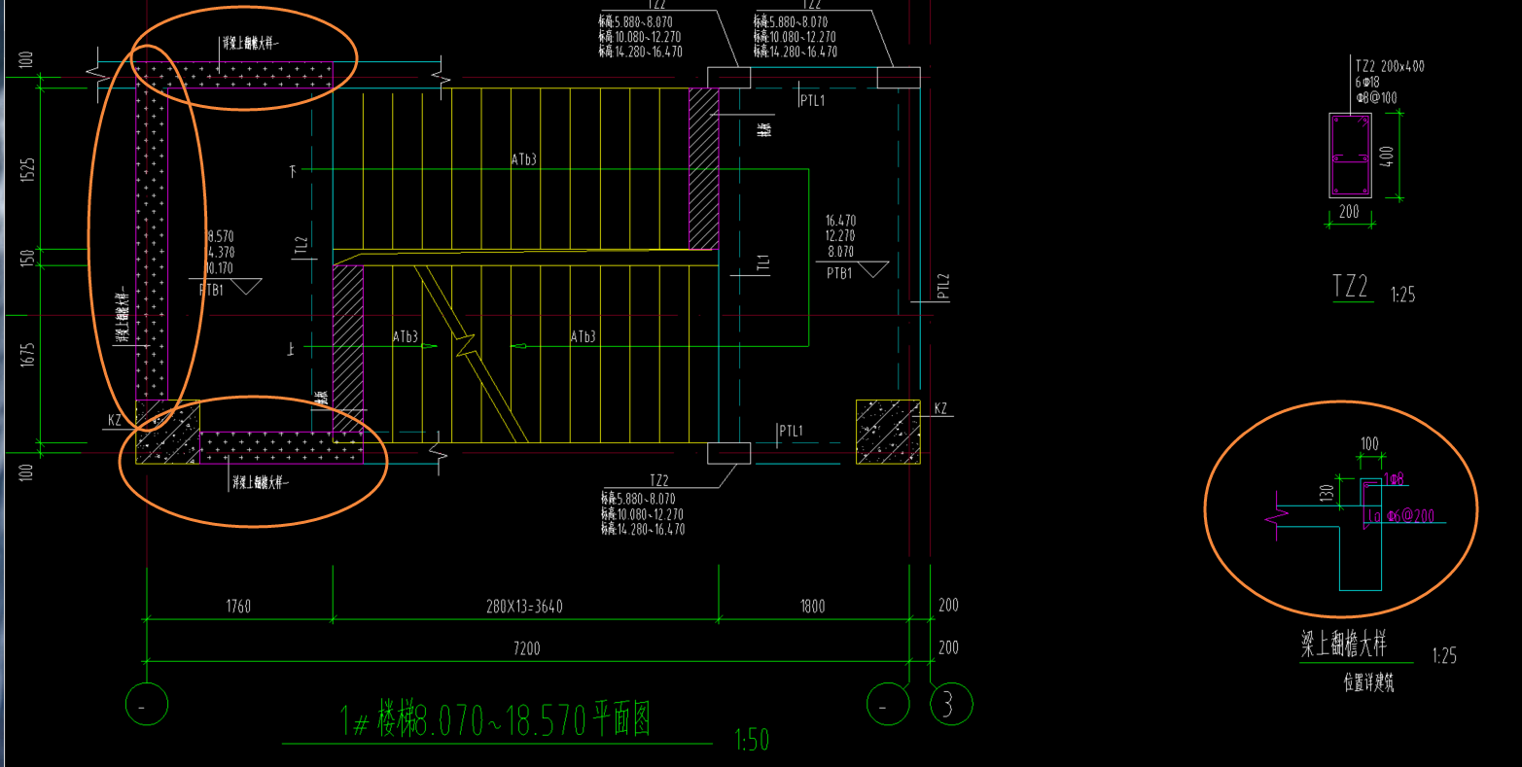
Task: Select the "1800" dimension text
Action: [x=812, y=607]
